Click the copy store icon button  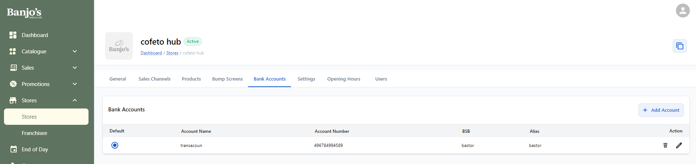[x=679, y=46]
